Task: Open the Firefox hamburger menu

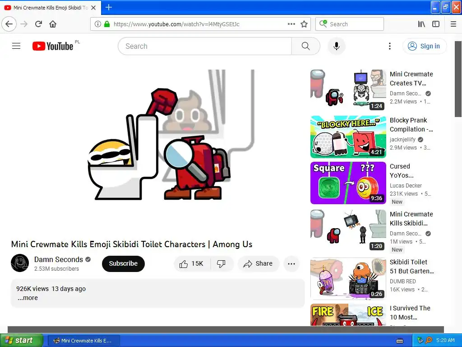Action: tap(453, 24)
